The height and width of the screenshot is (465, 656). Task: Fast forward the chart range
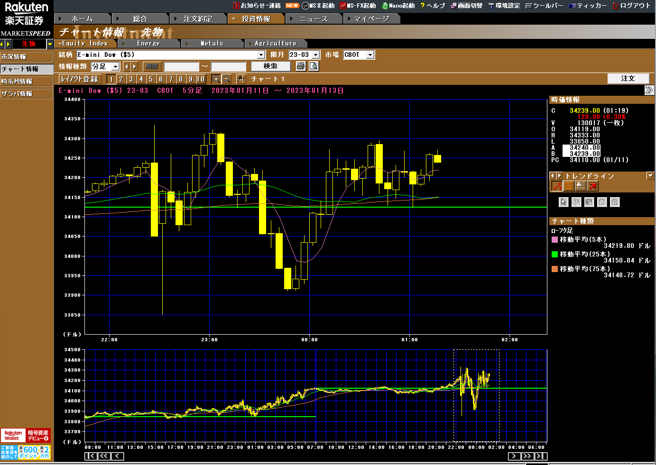(x=527, y=456)
